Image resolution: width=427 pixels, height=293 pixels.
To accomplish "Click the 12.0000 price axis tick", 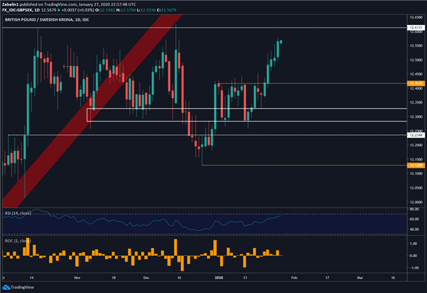I will click(x=416, y=202).
